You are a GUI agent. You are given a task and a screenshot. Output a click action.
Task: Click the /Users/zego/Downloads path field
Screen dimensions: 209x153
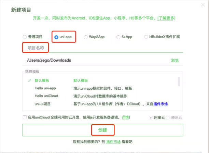click(x=96, y=60)
